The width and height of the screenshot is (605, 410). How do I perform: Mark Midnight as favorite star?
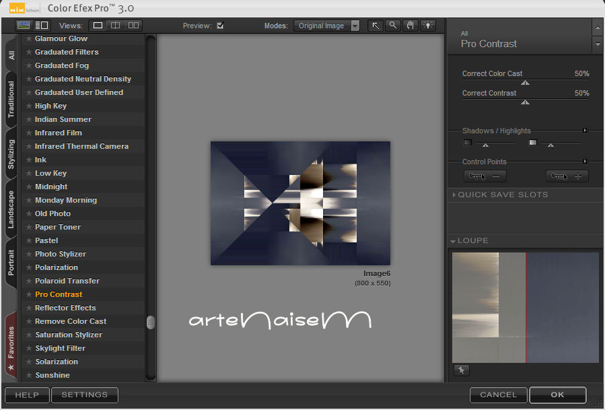28,186
